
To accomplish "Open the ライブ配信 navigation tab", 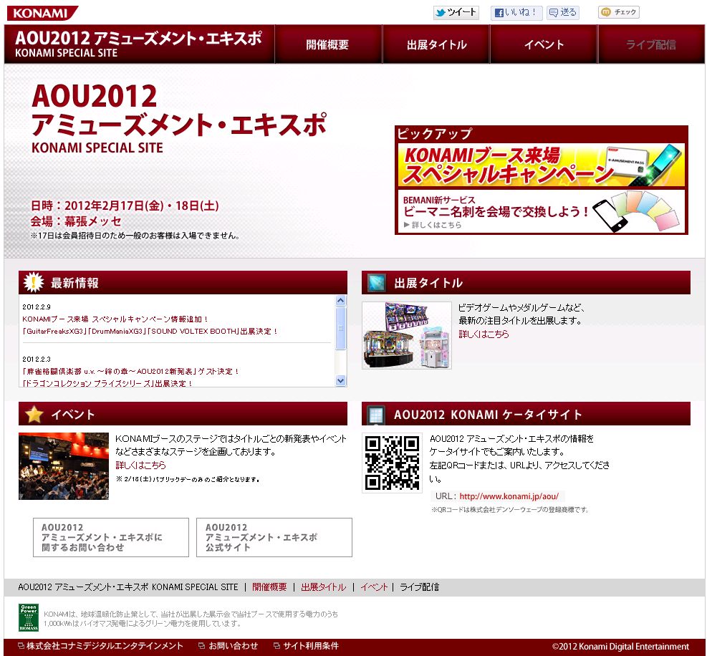I will tap(651, 44).
